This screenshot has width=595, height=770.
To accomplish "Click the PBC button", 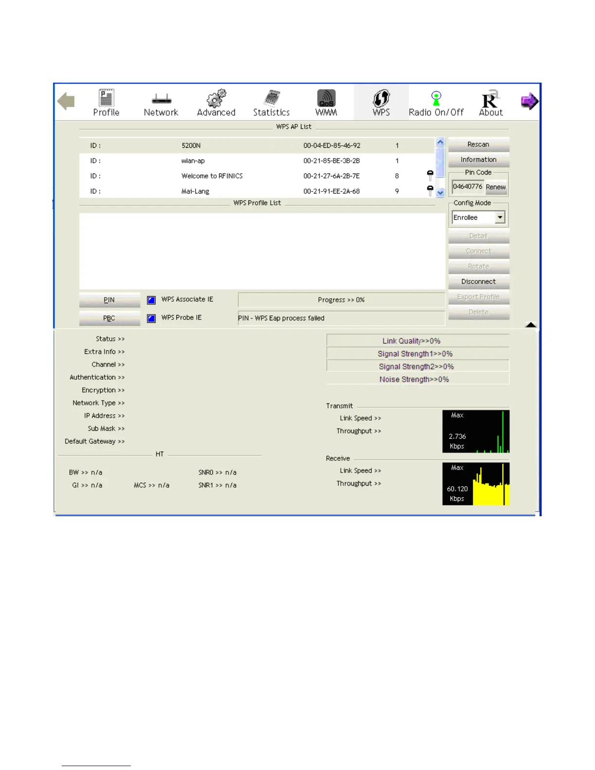I will [x=109, y=318].
